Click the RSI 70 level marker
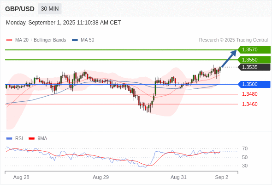 tap(245, 148)
